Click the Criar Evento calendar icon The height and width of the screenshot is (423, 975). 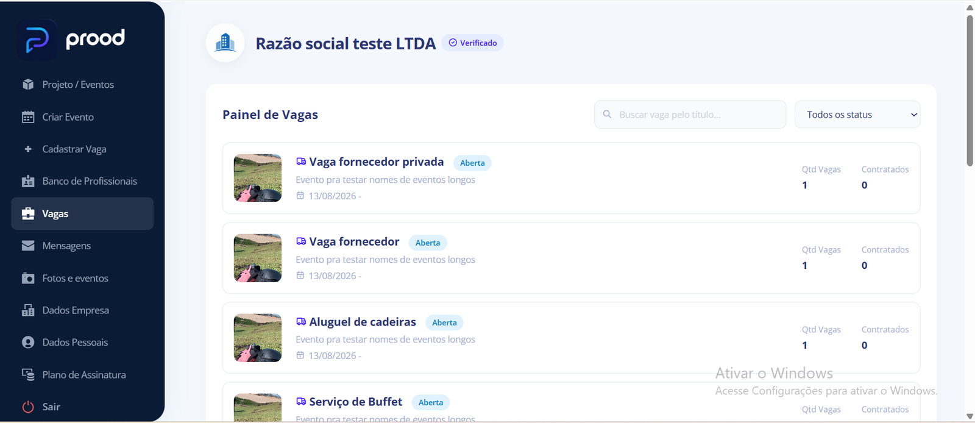tap(28, 116)
